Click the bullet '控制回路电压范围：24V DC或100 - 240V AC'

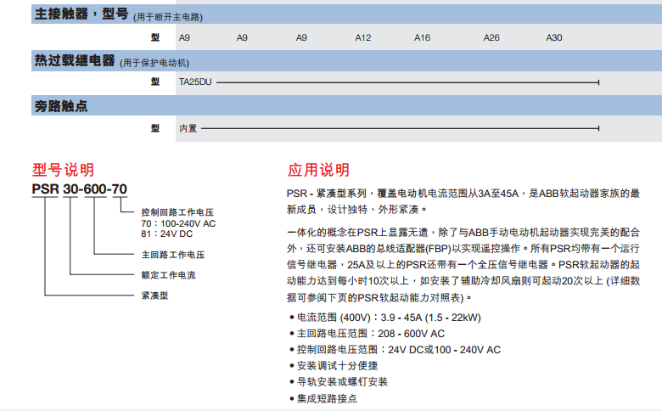click(395, 350)
